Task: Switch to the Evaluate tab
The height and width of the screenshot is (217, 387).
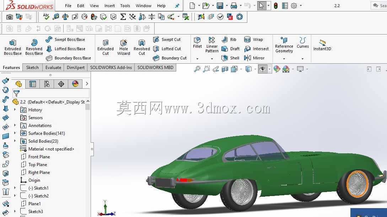Action: click(53, 68)
